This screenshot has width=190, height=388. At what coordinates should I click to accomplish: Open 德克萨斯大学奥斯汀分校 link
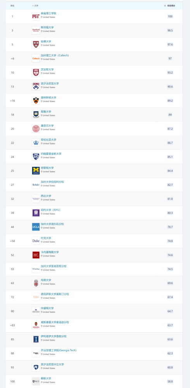click(55, 294)
